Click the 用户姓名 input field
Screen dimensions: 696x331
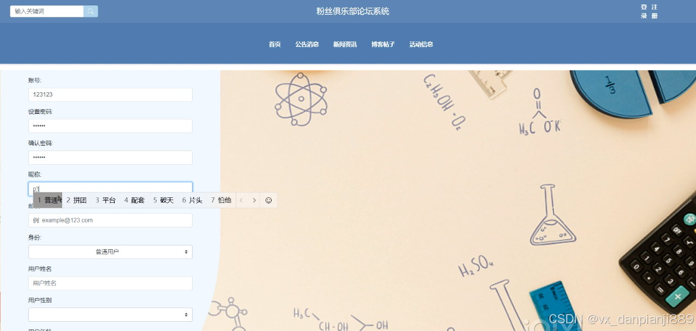(x=110, y=283)
